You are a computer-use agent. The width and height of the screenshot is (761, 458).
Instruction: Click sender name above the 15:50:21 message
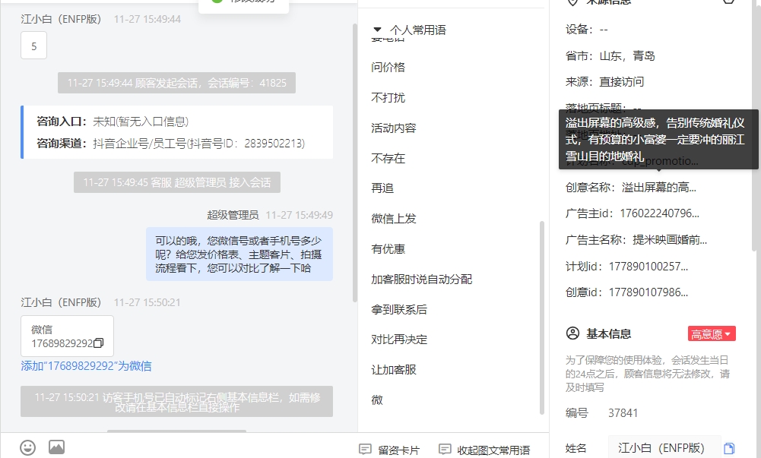coord(61,302)
